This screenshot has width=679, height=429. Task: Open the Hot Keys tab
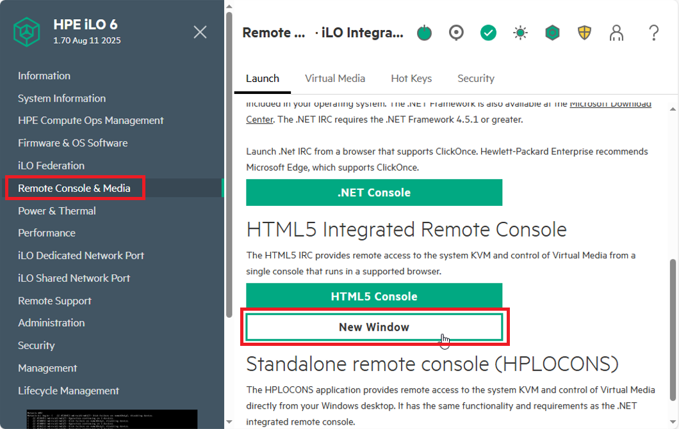411,79
